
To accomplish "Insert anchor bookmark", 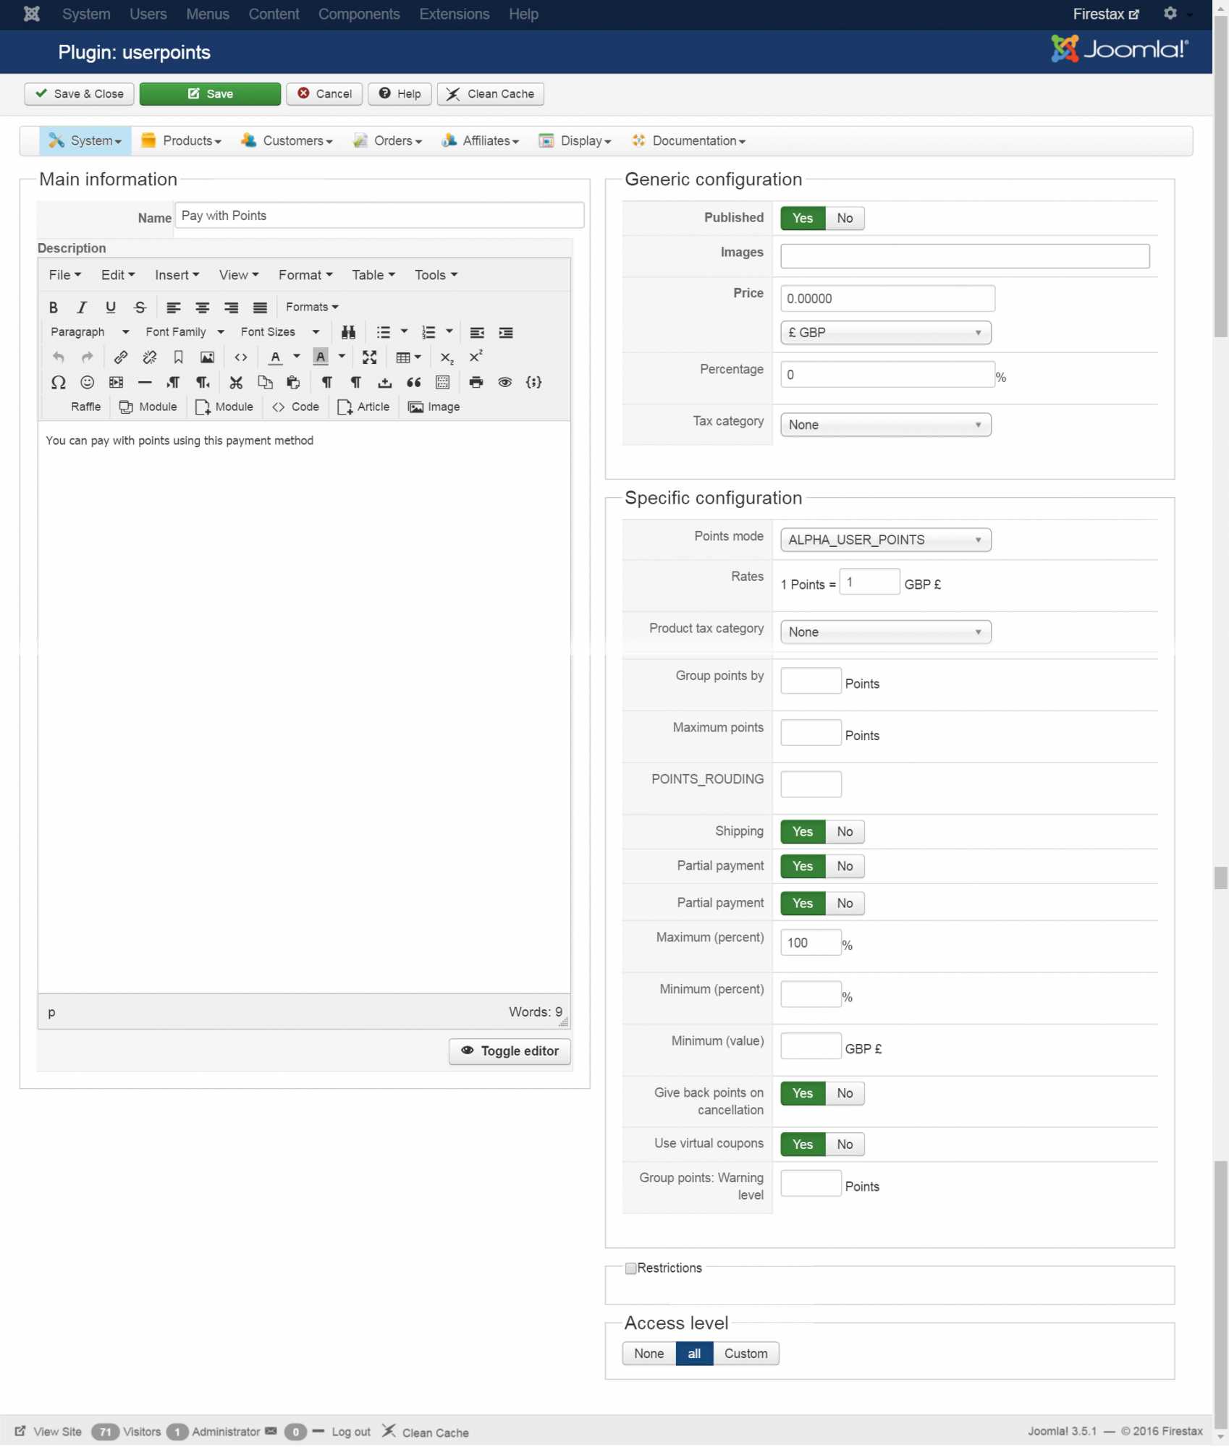I will click(178, 357).
